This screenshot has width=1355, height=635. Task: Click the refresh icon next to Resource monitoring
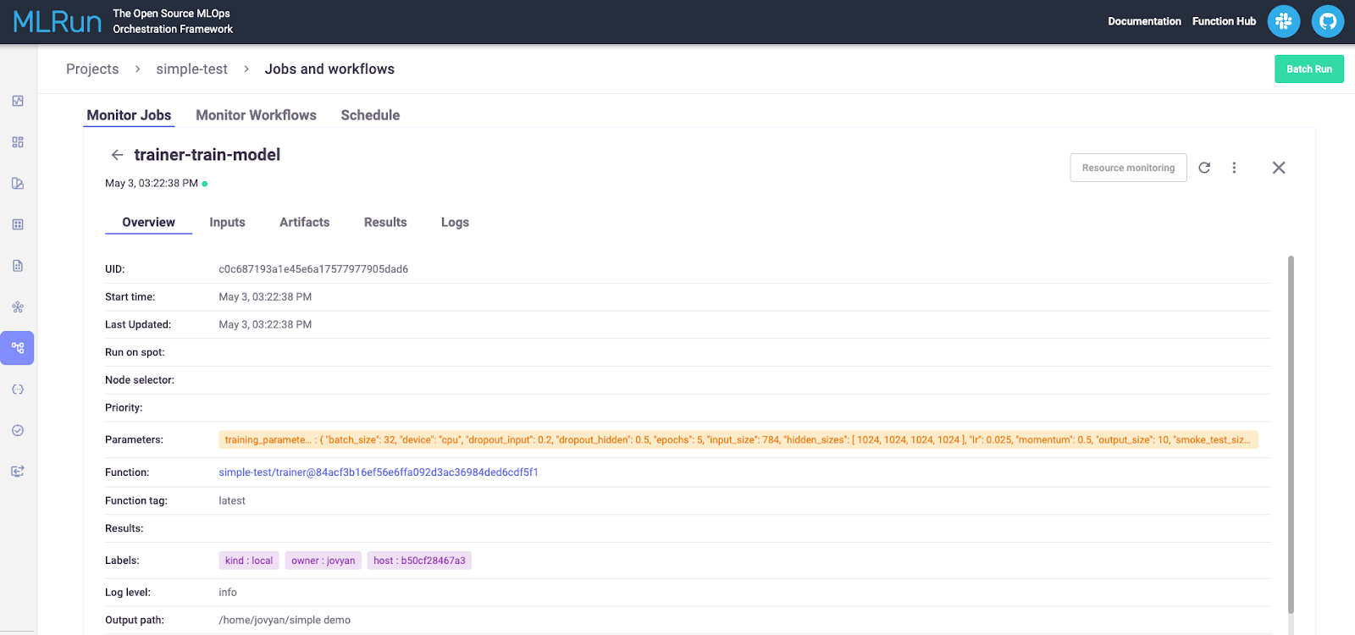(1204, 168)
